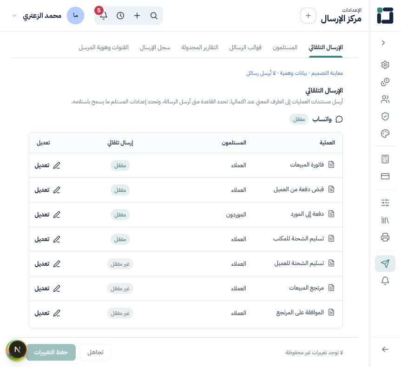Select the paper-plane dispatch icon in sidebar
This screenshot has width=401, height=367.
coord(385,263)
